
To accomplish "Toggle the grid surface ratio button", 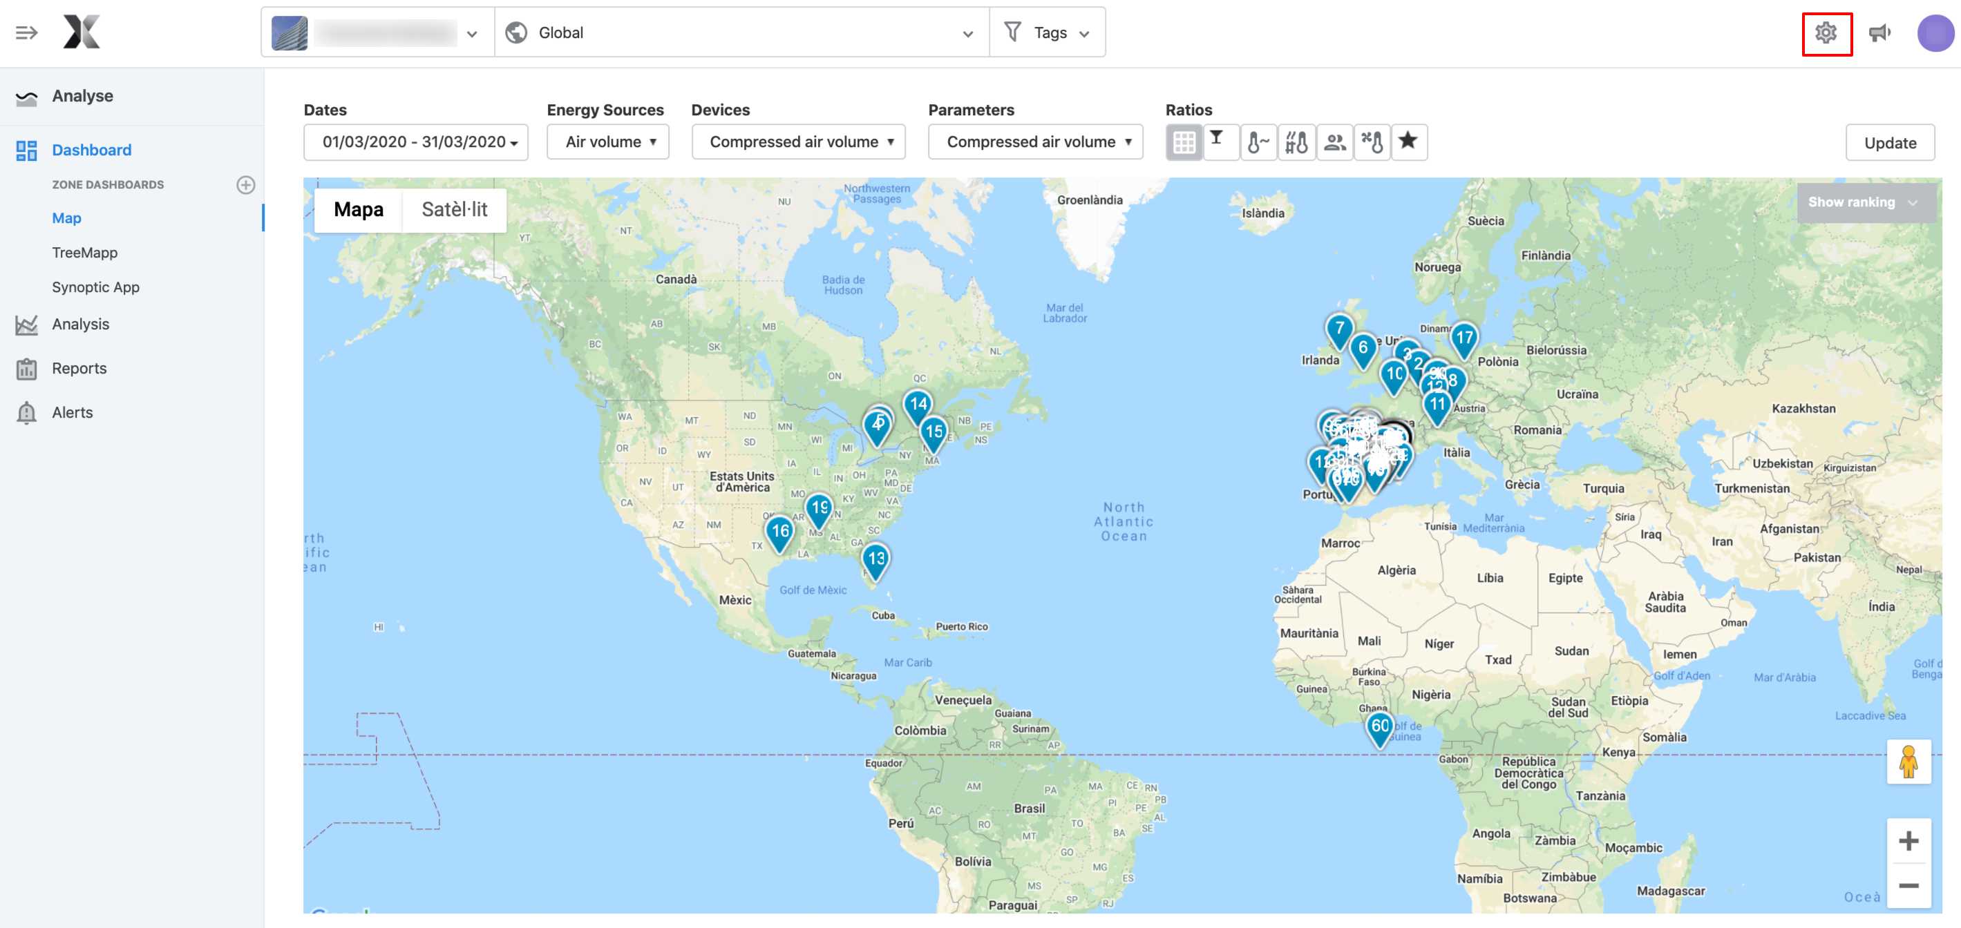I will 1184,142.
